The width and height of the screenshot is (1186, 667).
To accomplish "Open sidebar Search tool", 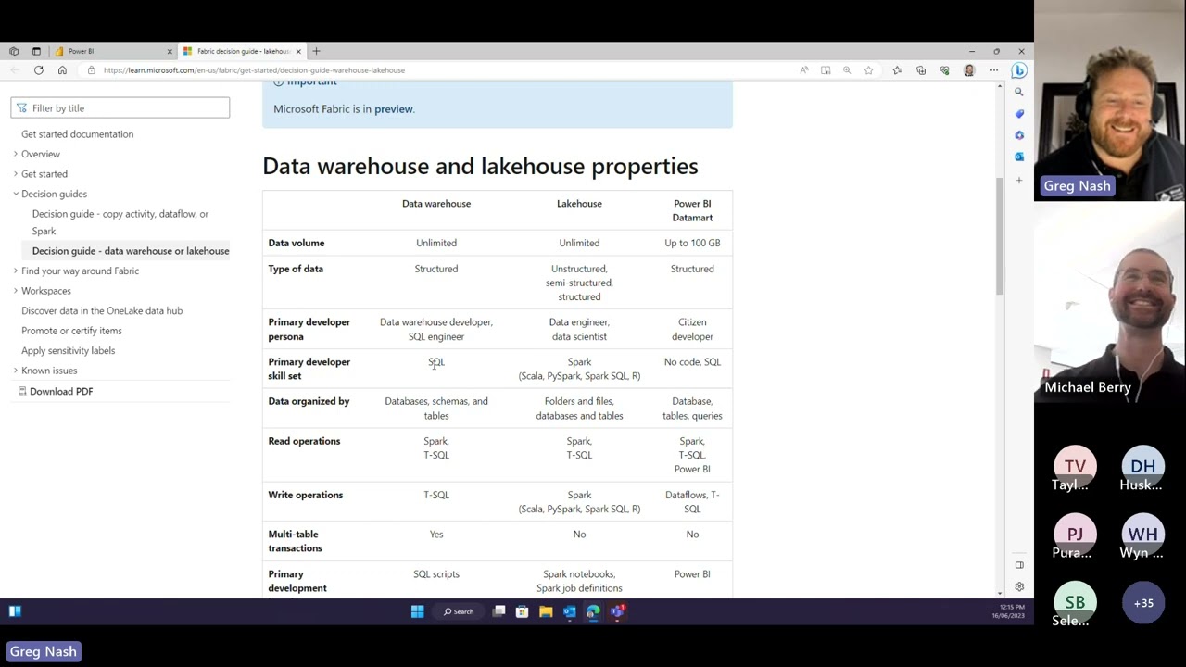I will coord(1019,92).
